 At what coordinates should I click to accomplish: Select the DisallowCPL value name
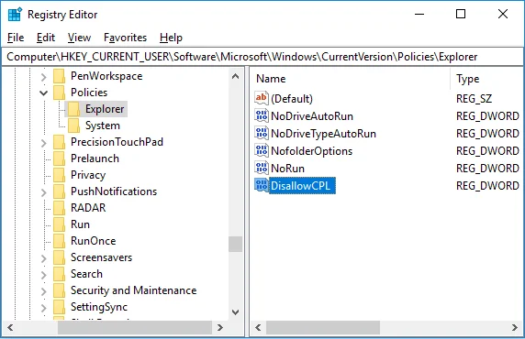[x=300, y=186]
